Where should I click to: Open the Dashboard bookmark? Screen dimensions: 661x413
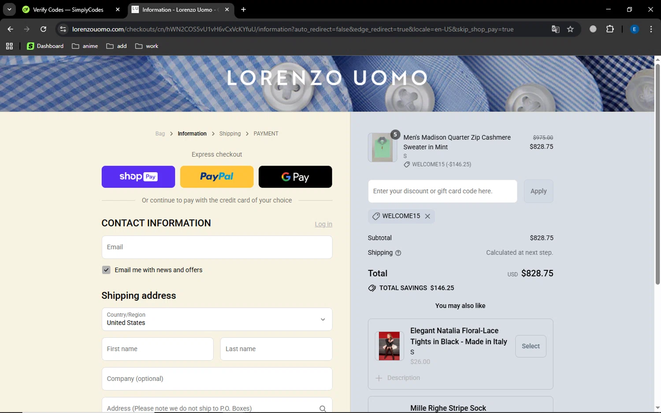pyautogui.click(x=45, y=46)
